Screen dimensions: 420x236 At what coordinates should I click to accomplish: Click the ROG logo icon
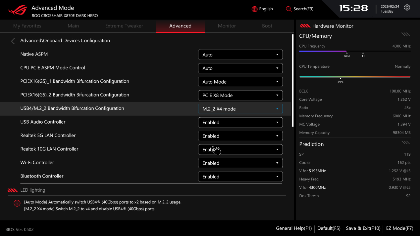(x=18, y=10)
